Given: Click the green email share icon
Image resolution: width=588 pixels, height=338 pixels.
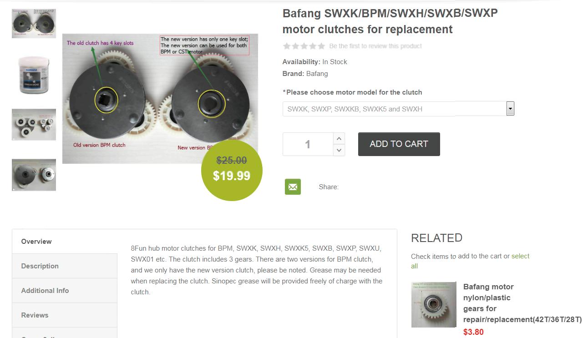Looking at the screenshot, I should click(x=293, y=187).
